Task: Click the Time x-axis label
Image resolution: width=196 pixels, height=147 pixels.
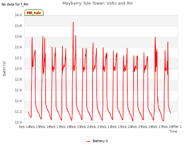Action: [173, 131]
